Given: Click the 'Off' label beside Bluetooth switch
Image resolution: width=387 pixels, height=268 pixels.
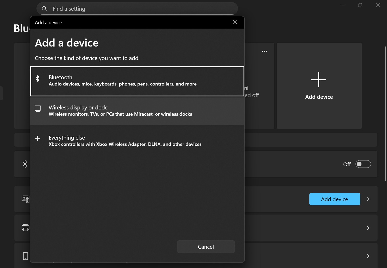Looking at the screenshot, I should pos(347,164).
